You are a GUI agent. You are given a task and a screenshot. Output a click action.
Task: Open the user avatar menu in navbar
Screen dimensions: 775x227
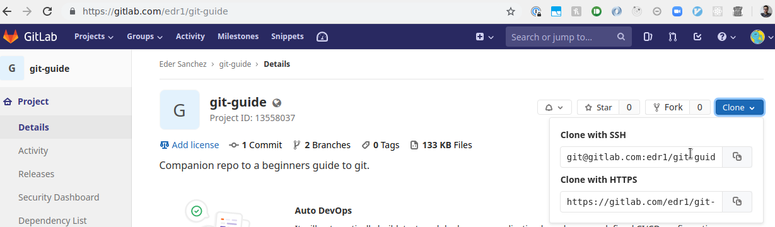click(x=762, y=37)
